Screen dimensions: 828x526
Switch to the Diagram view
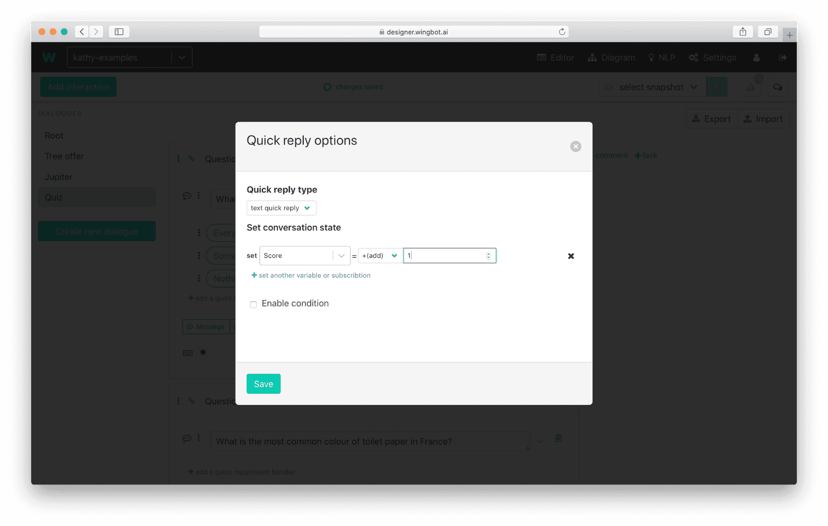(x=611, y=57)
